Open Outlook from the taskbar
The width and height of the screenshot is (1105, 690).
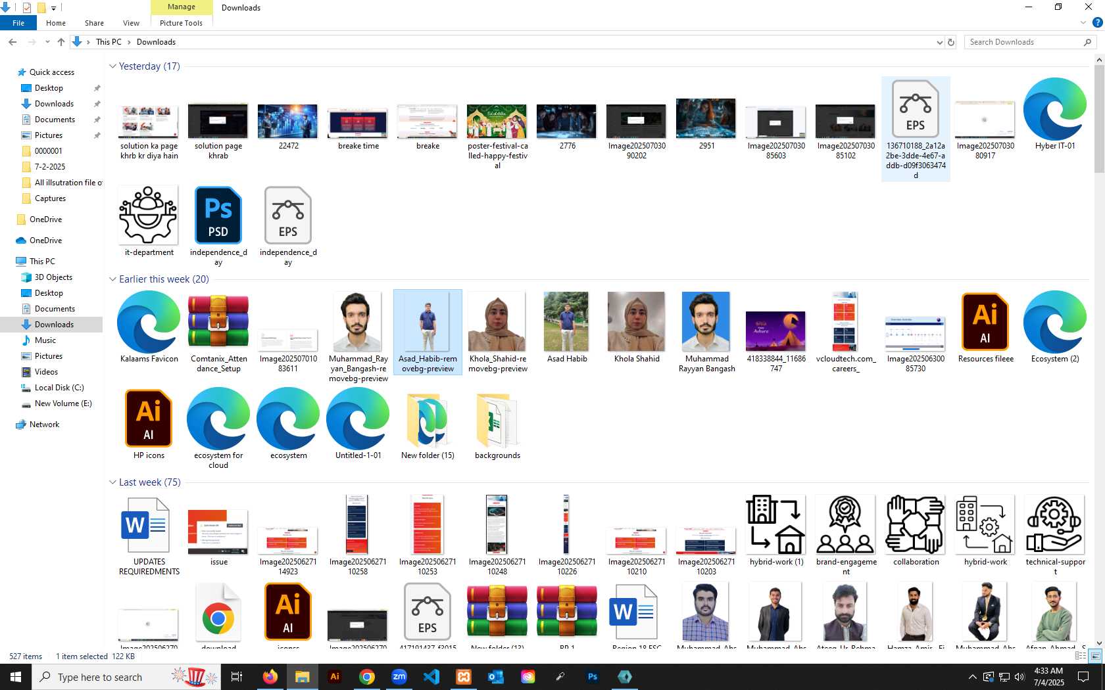point(496,677)
